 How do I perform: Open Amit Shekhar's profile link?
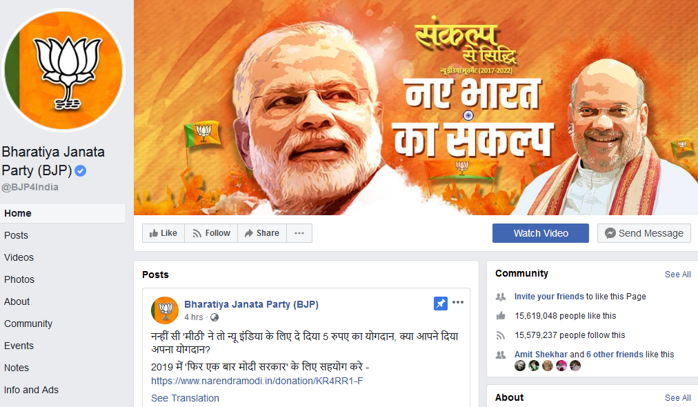pyautogui.click(x=541, y=355)
